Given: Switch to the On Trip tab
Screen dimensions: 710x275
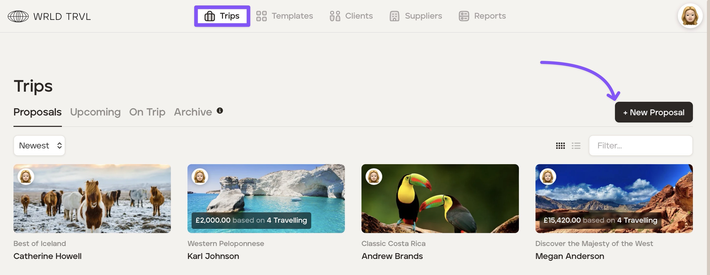Looking at the screenshot, I should pyautogui.click(x=147, y=112).
